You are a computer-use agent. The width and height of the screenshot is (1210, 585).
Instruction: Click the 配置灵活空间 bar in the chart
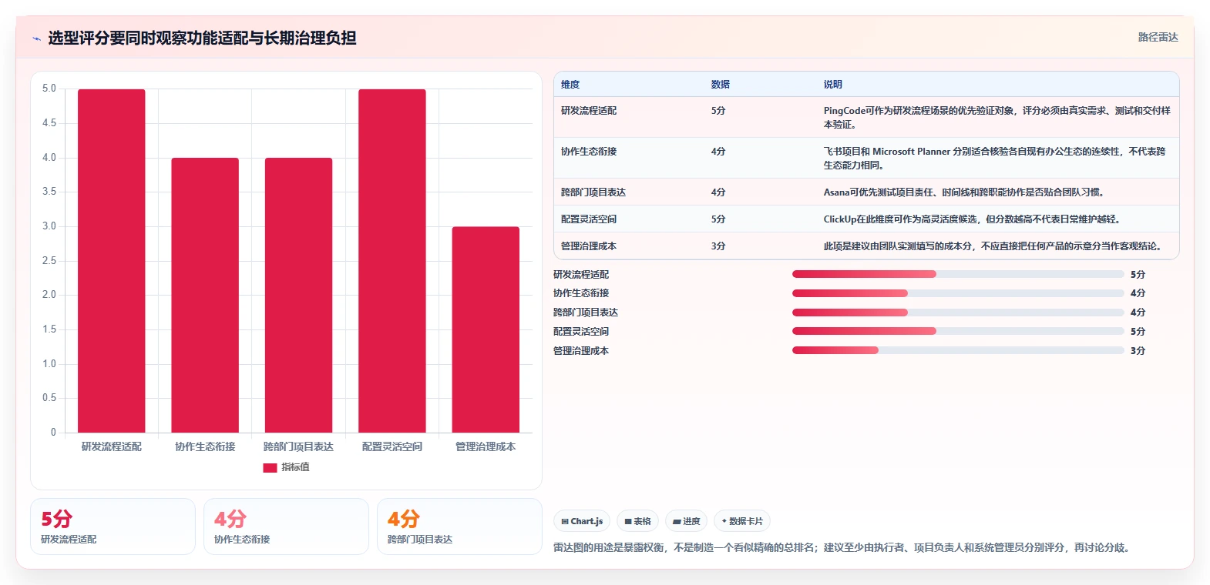point(392,261)
